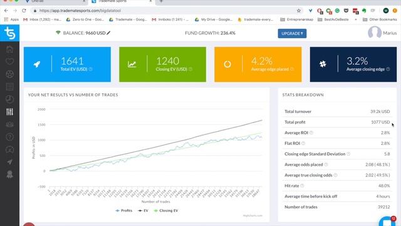The height and width of the screenshot is (226, 401).
Task: Click the rocket icon on Total EV card
Action: tap(37, 64)
